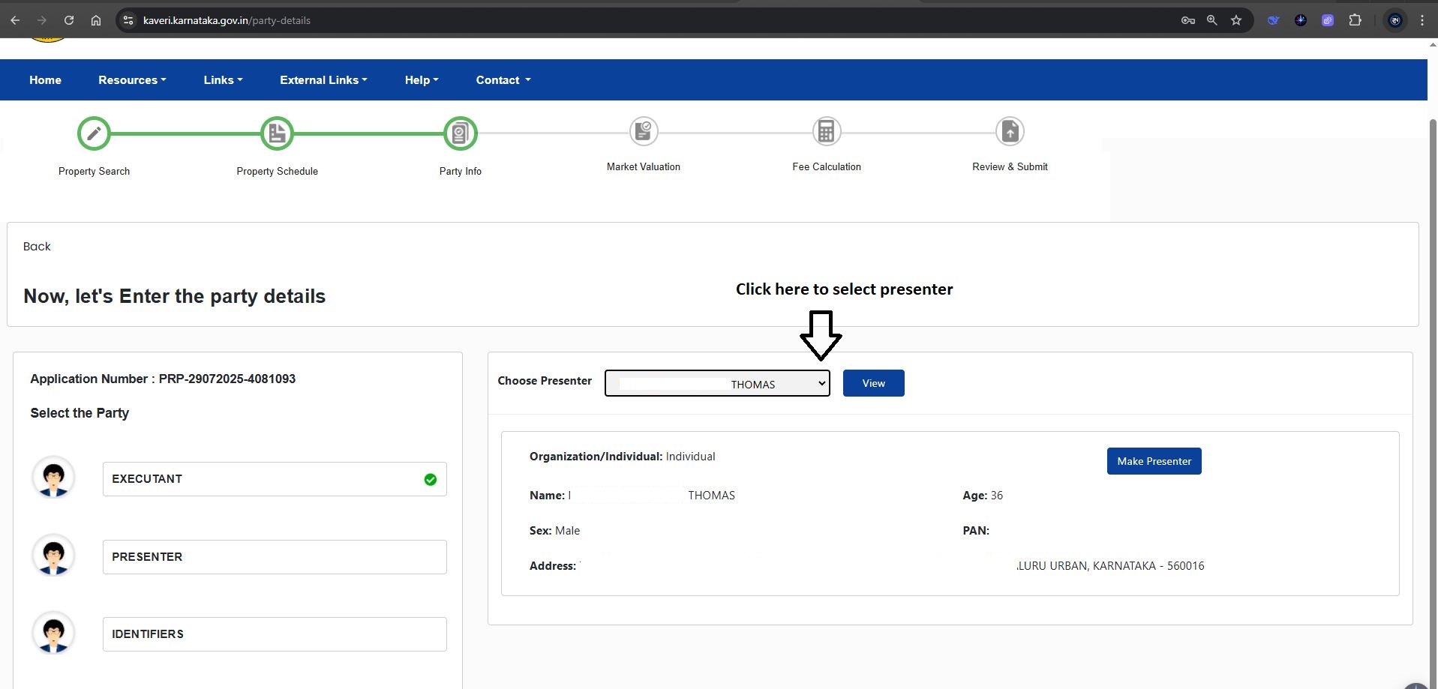Bookmark page with the star icon
The height and width of the screenshot is (689, 1438).
pyautogui.click(x=1236, y=20)
